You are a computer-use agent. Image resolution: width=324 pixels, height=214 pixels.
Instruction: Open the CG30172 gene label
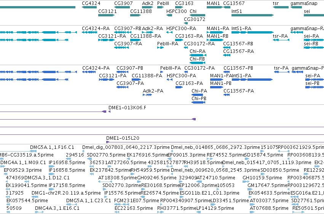pos(195,19)
